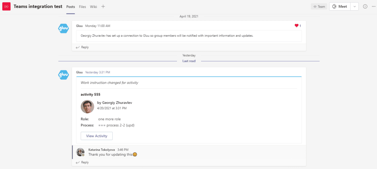This screenshot has width=377, height=169.
Task: Click Katarina Tokolyova's avatar
Action: point(80,152)
